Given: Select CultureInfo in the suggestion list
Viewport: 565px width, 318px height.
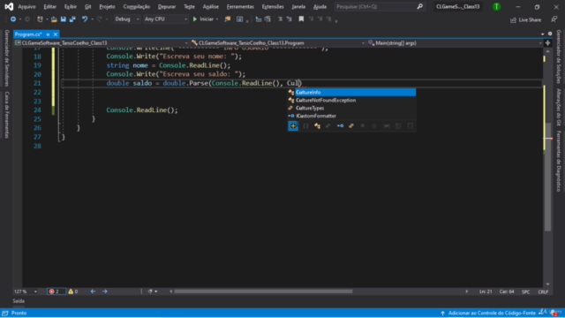Looking at the screenshot, I should (351, 92).
